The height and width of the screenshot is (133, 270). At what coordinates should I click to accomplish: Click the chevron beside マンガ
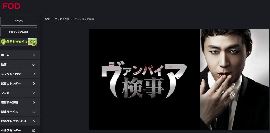[x=34, y=93]
